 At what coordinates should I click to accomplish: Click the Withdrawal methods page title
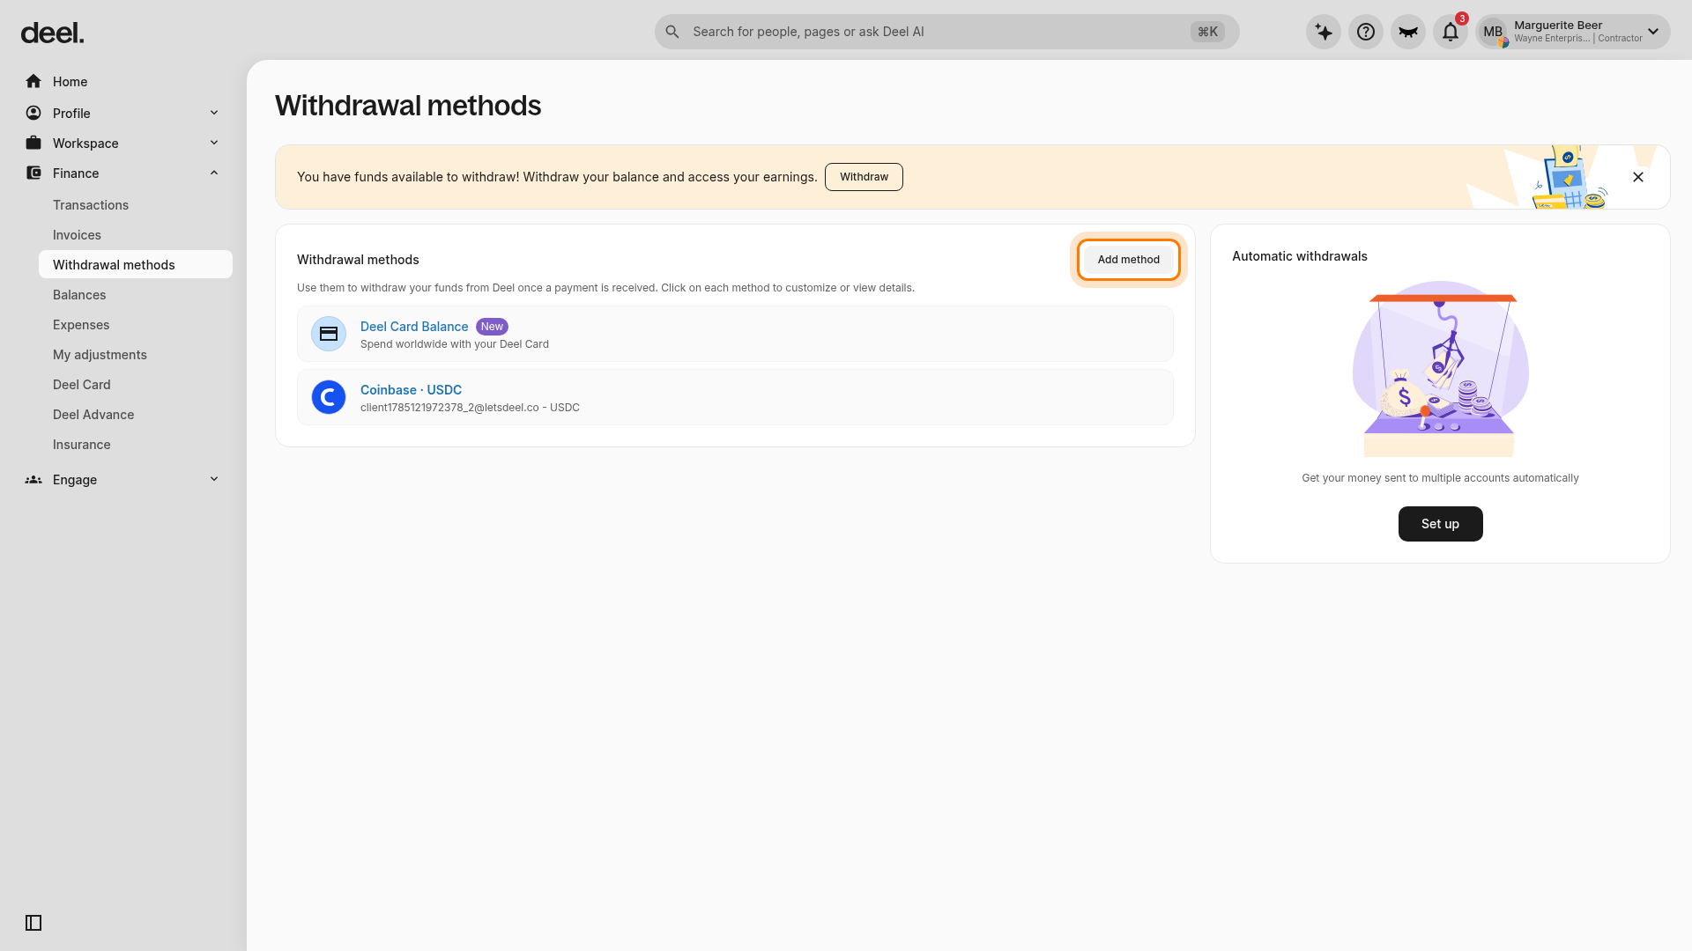point(408,106)
